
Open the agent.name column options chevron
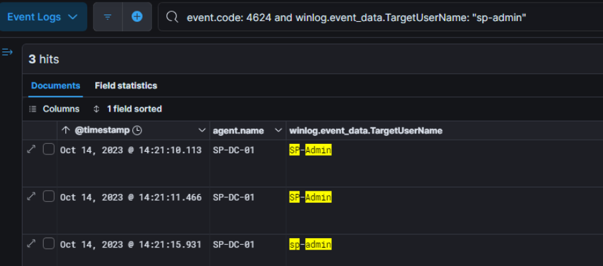tap(279, 131)
